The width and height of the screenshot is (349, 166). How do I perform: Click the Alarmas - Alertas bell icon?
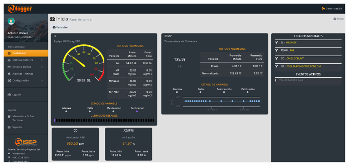(9, 74)
